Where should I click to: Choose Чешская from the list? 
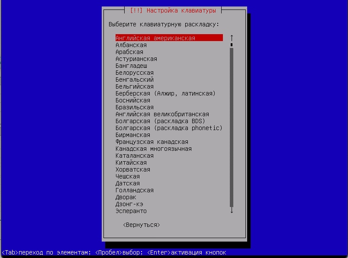pyautogui.click(x=128, y=176)
